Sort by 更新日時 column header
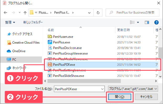Viewport: 163px width, 104px height. tap(123, 30)
